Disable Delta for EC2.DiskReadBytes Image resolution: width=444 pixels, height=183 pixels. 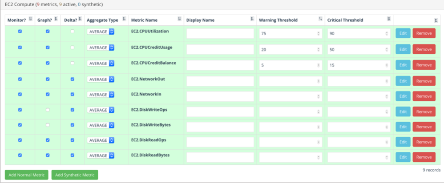click(x=73, y=155)
